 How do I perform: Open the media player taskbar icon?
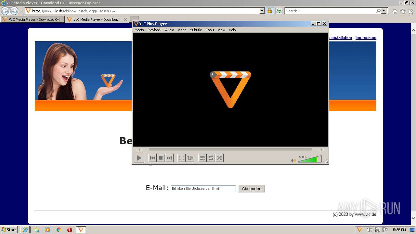pos(48,230)
